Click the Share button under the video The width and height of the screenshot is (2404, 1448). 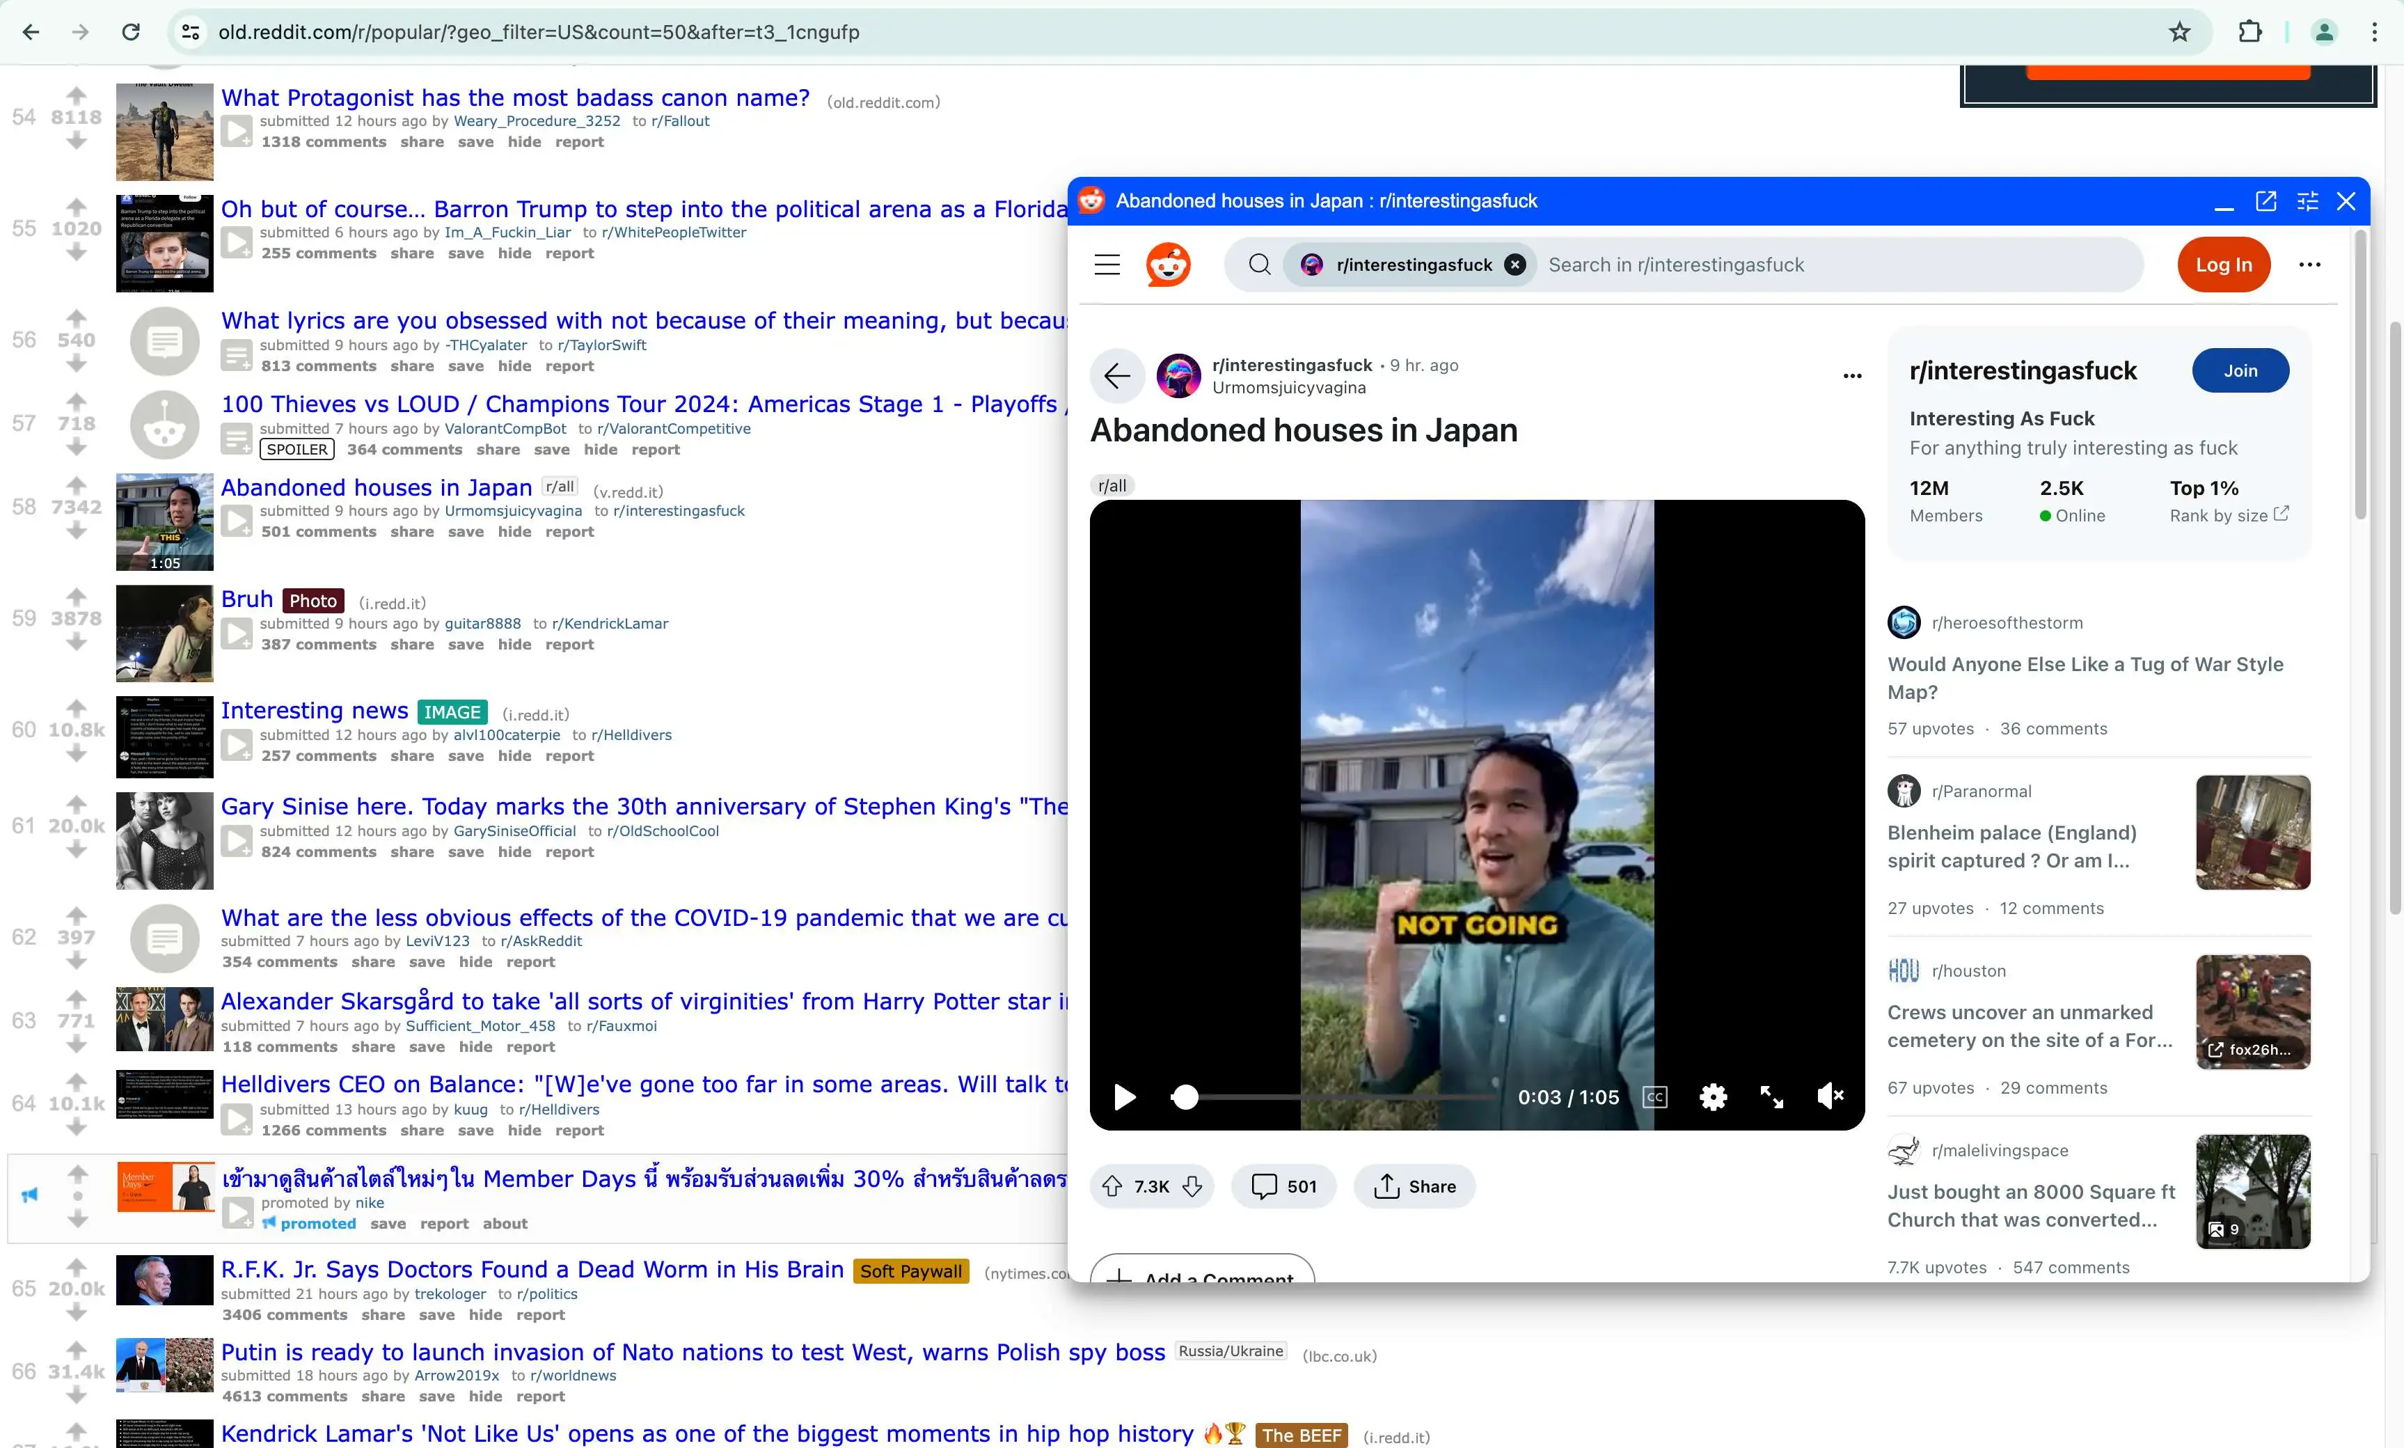point(1414,1186)
